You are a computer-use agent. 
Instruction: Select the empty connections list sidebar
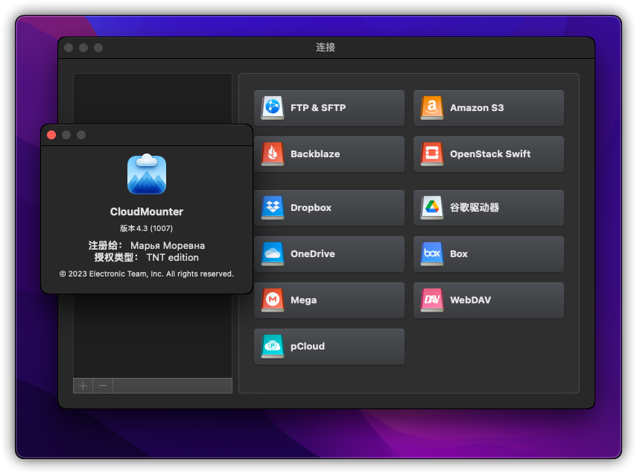152,335
